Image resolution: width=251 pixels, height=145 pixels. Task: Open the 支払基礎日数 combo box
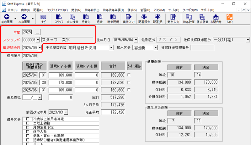tap(91, 48)
